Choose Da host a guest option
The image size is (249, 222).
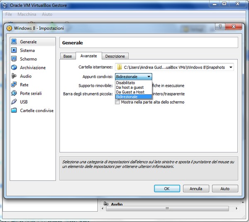pyautogui.click(x=133, y=87)
